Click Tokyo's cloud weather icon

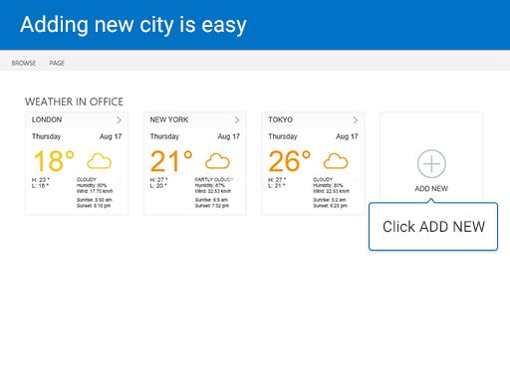click(x=336, y=161)
